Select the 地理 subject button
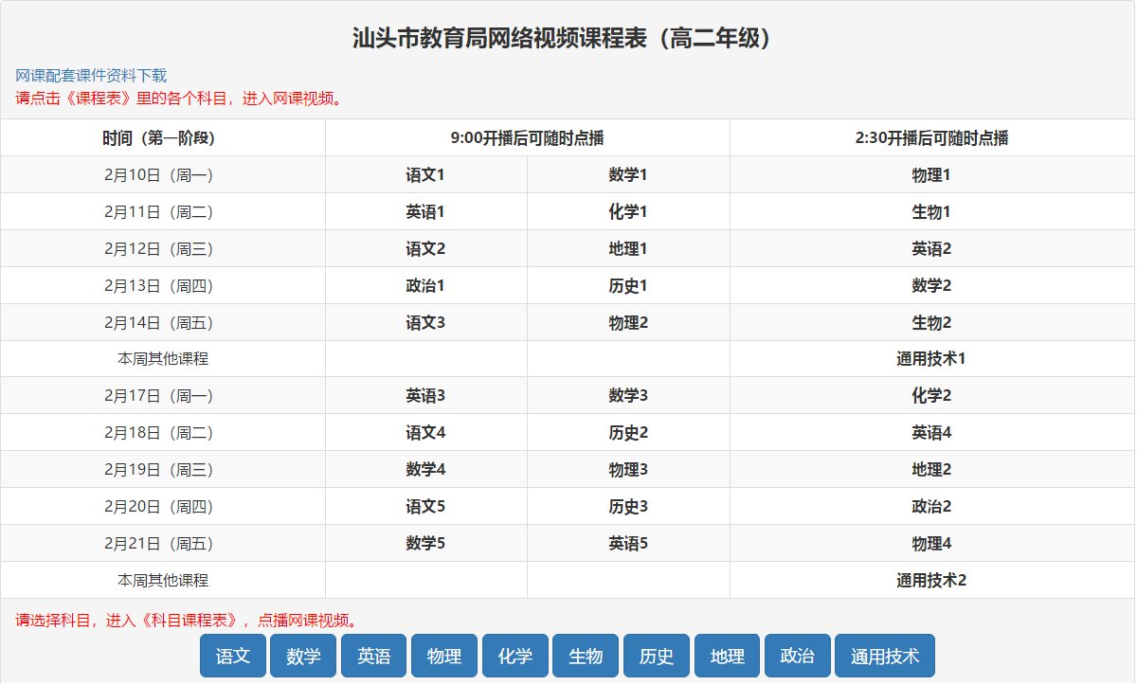The height and width of the screenshot is (685, 1137). pos(727,656)
